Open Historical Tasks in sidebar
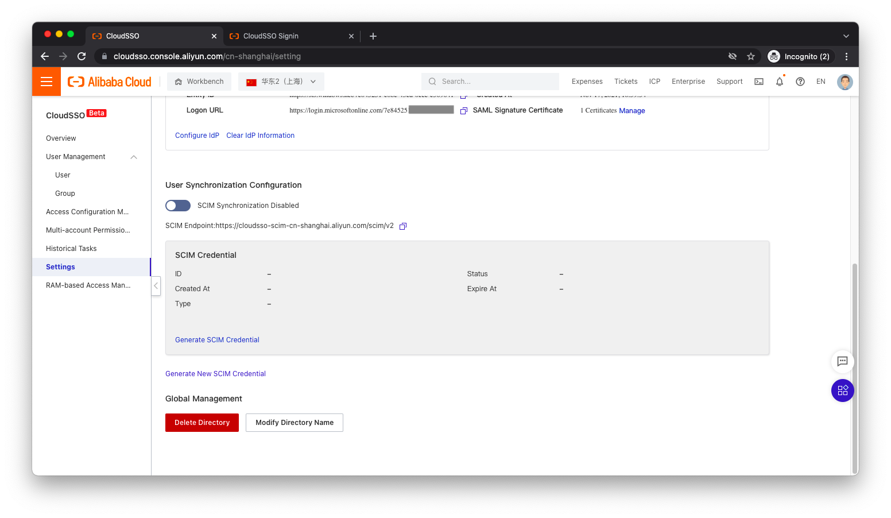891x518 pixels. click(71, 249)
